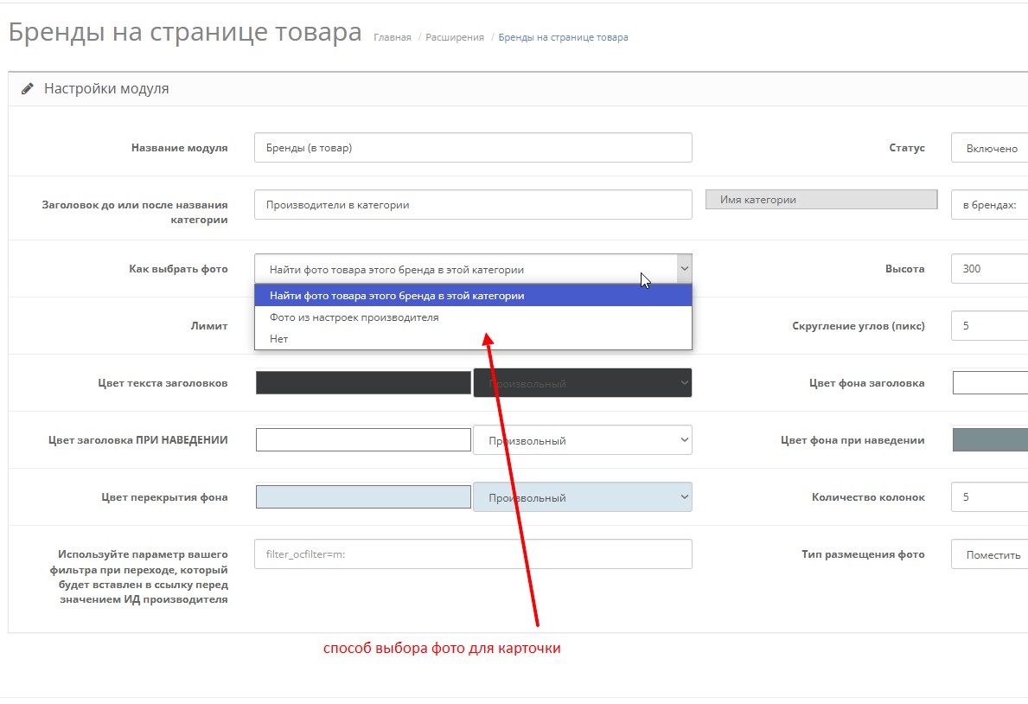Go to Расширения breadcrumb link

click(x=455, y=37)
